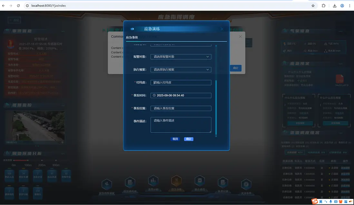This screenshot has width=354, height=205.
Task: Open the 处置记录 hexagon icon
Action: pyautogui.click(x=223, y=182)
